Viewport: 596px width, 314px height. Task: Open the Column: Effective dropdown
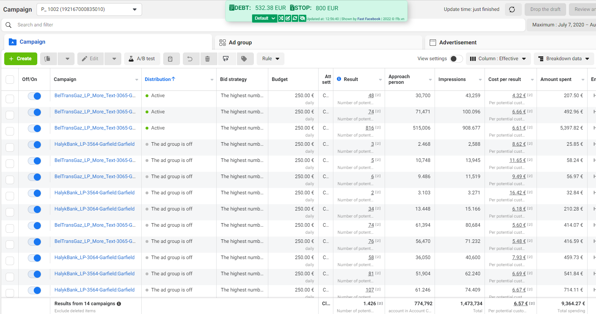pyautogui.click(x=498, y=59)
